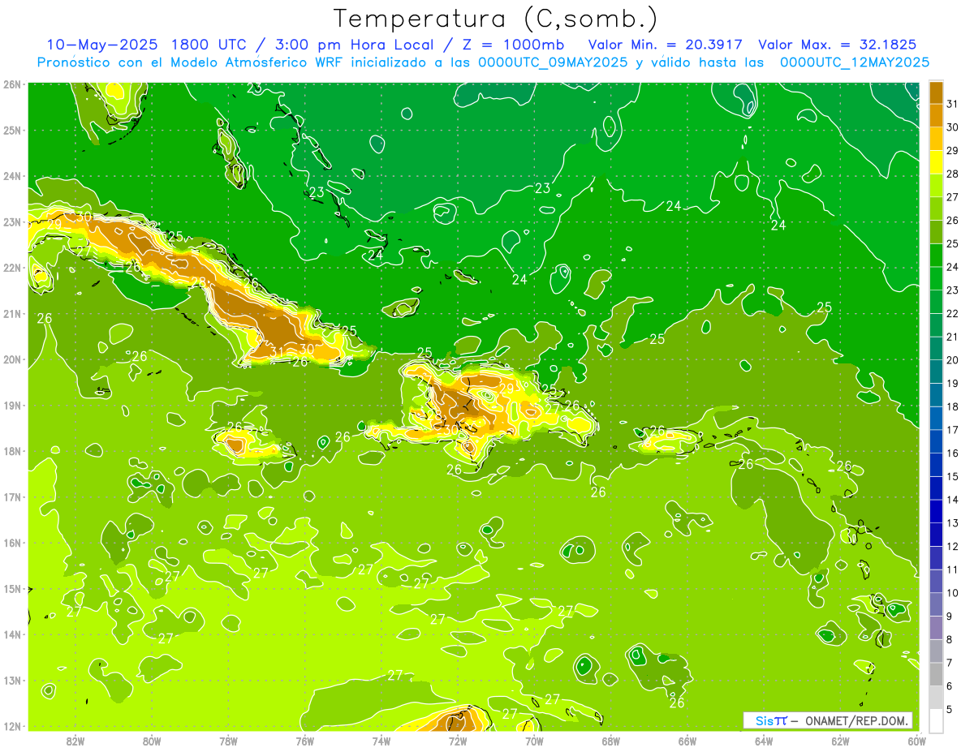Click the 78W longitude axis label

click(x=228, y=740)
